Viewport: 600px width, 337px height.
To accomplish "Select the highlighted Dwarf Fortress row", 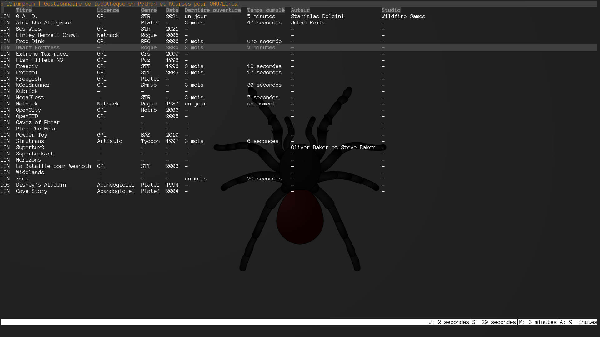I will point(38,48).
